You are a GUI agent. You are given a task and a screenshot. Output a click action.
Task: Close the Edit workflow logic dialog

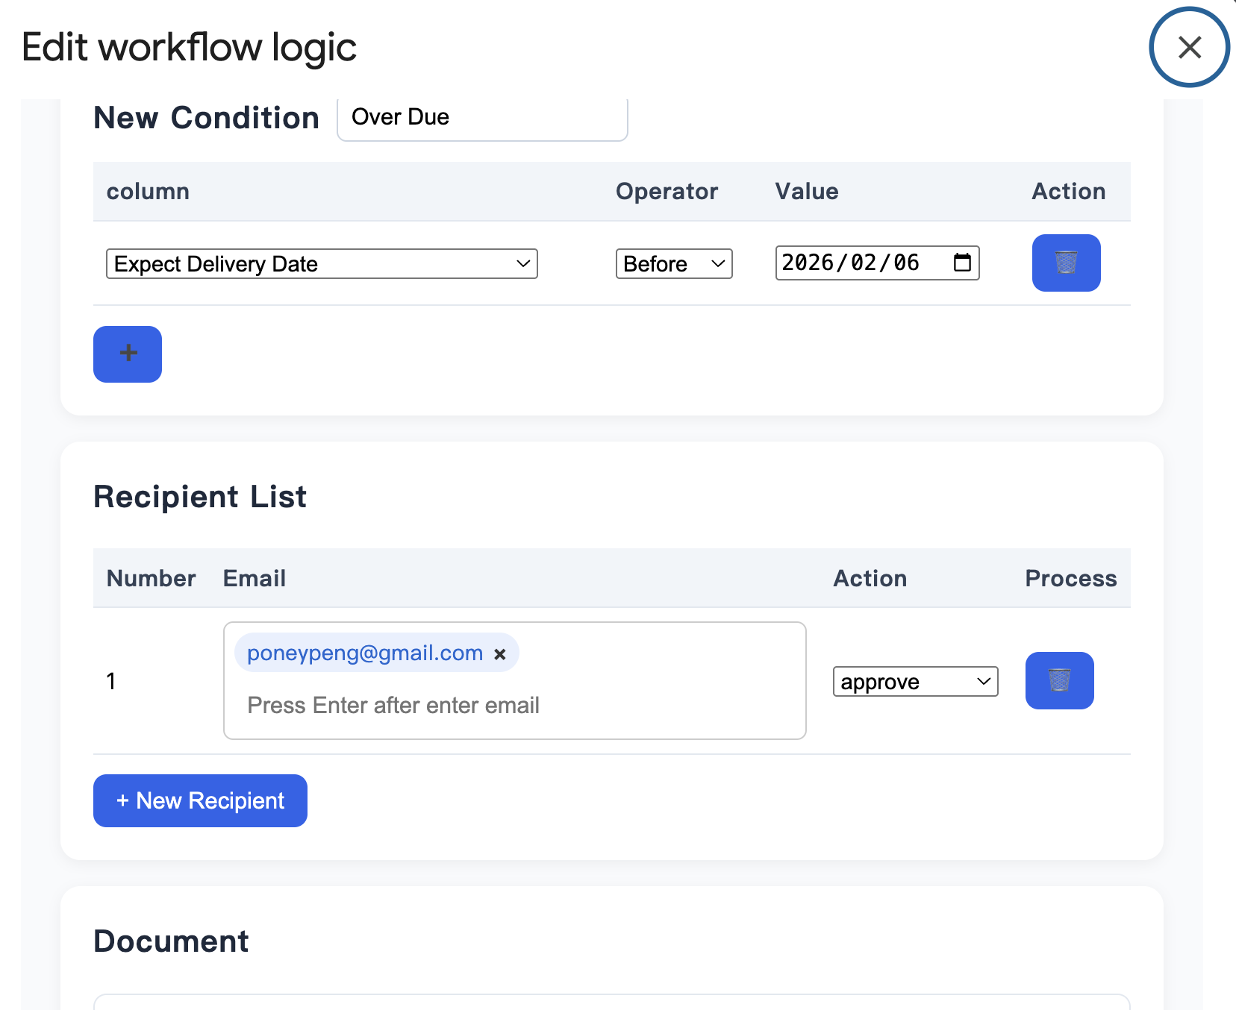point(1189,47)
